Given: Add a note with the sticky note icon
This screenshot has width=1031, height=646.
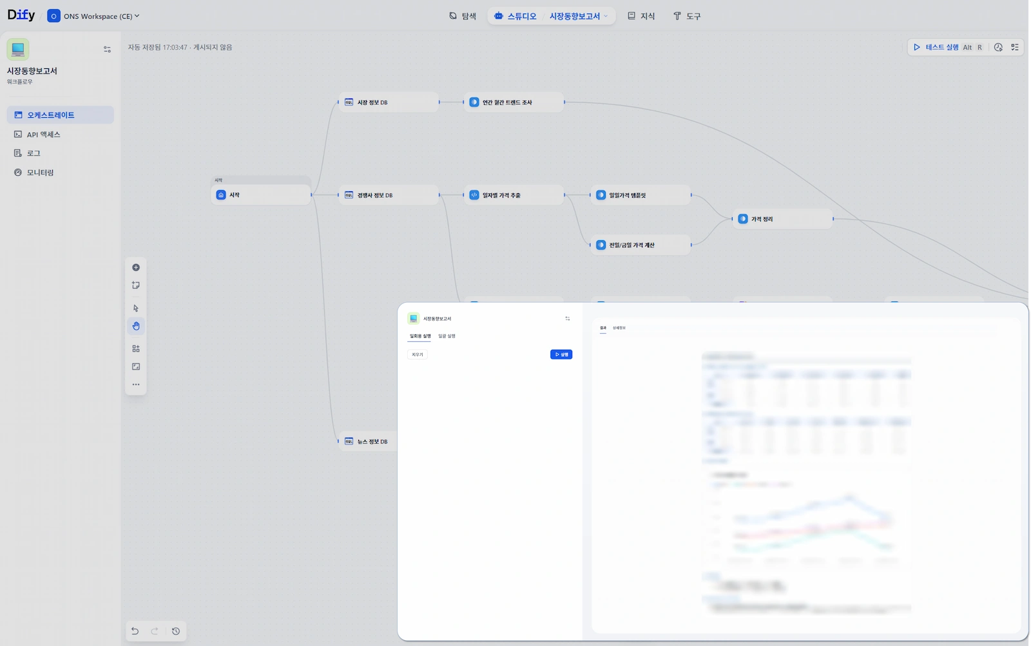Looking at the screenshot, I should coord(136,285).
